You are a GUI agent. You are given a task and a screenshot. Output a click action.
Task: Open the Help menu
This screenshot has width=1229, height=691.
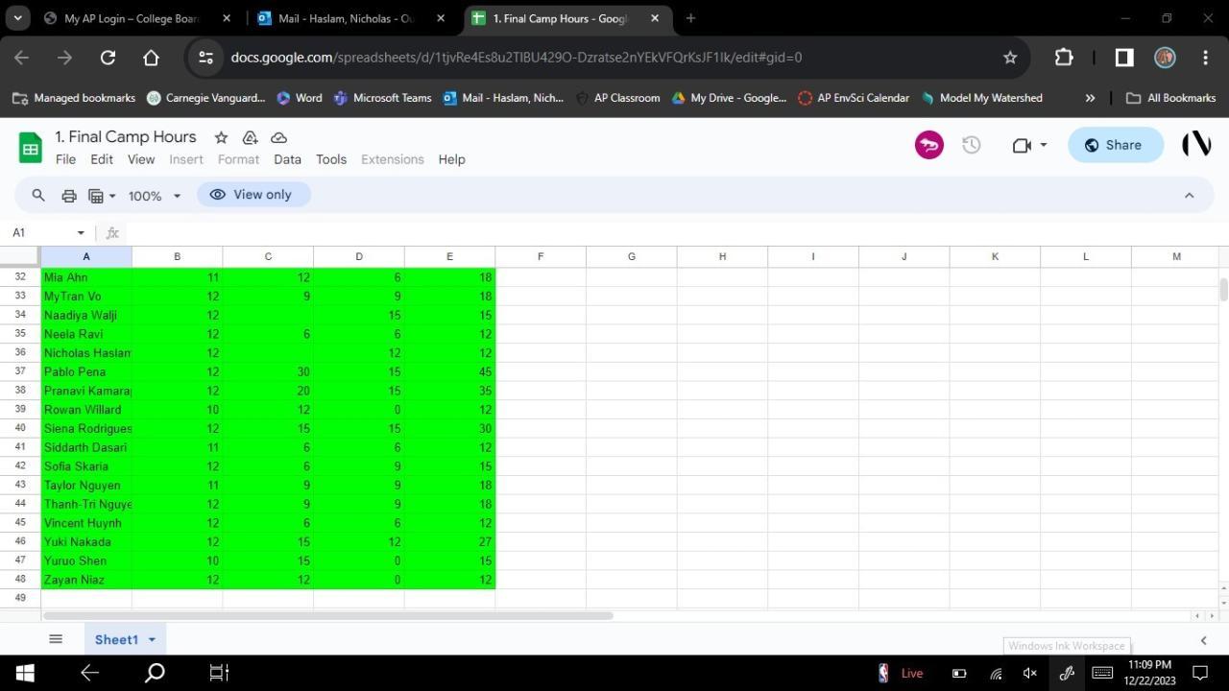click(451, 159)
